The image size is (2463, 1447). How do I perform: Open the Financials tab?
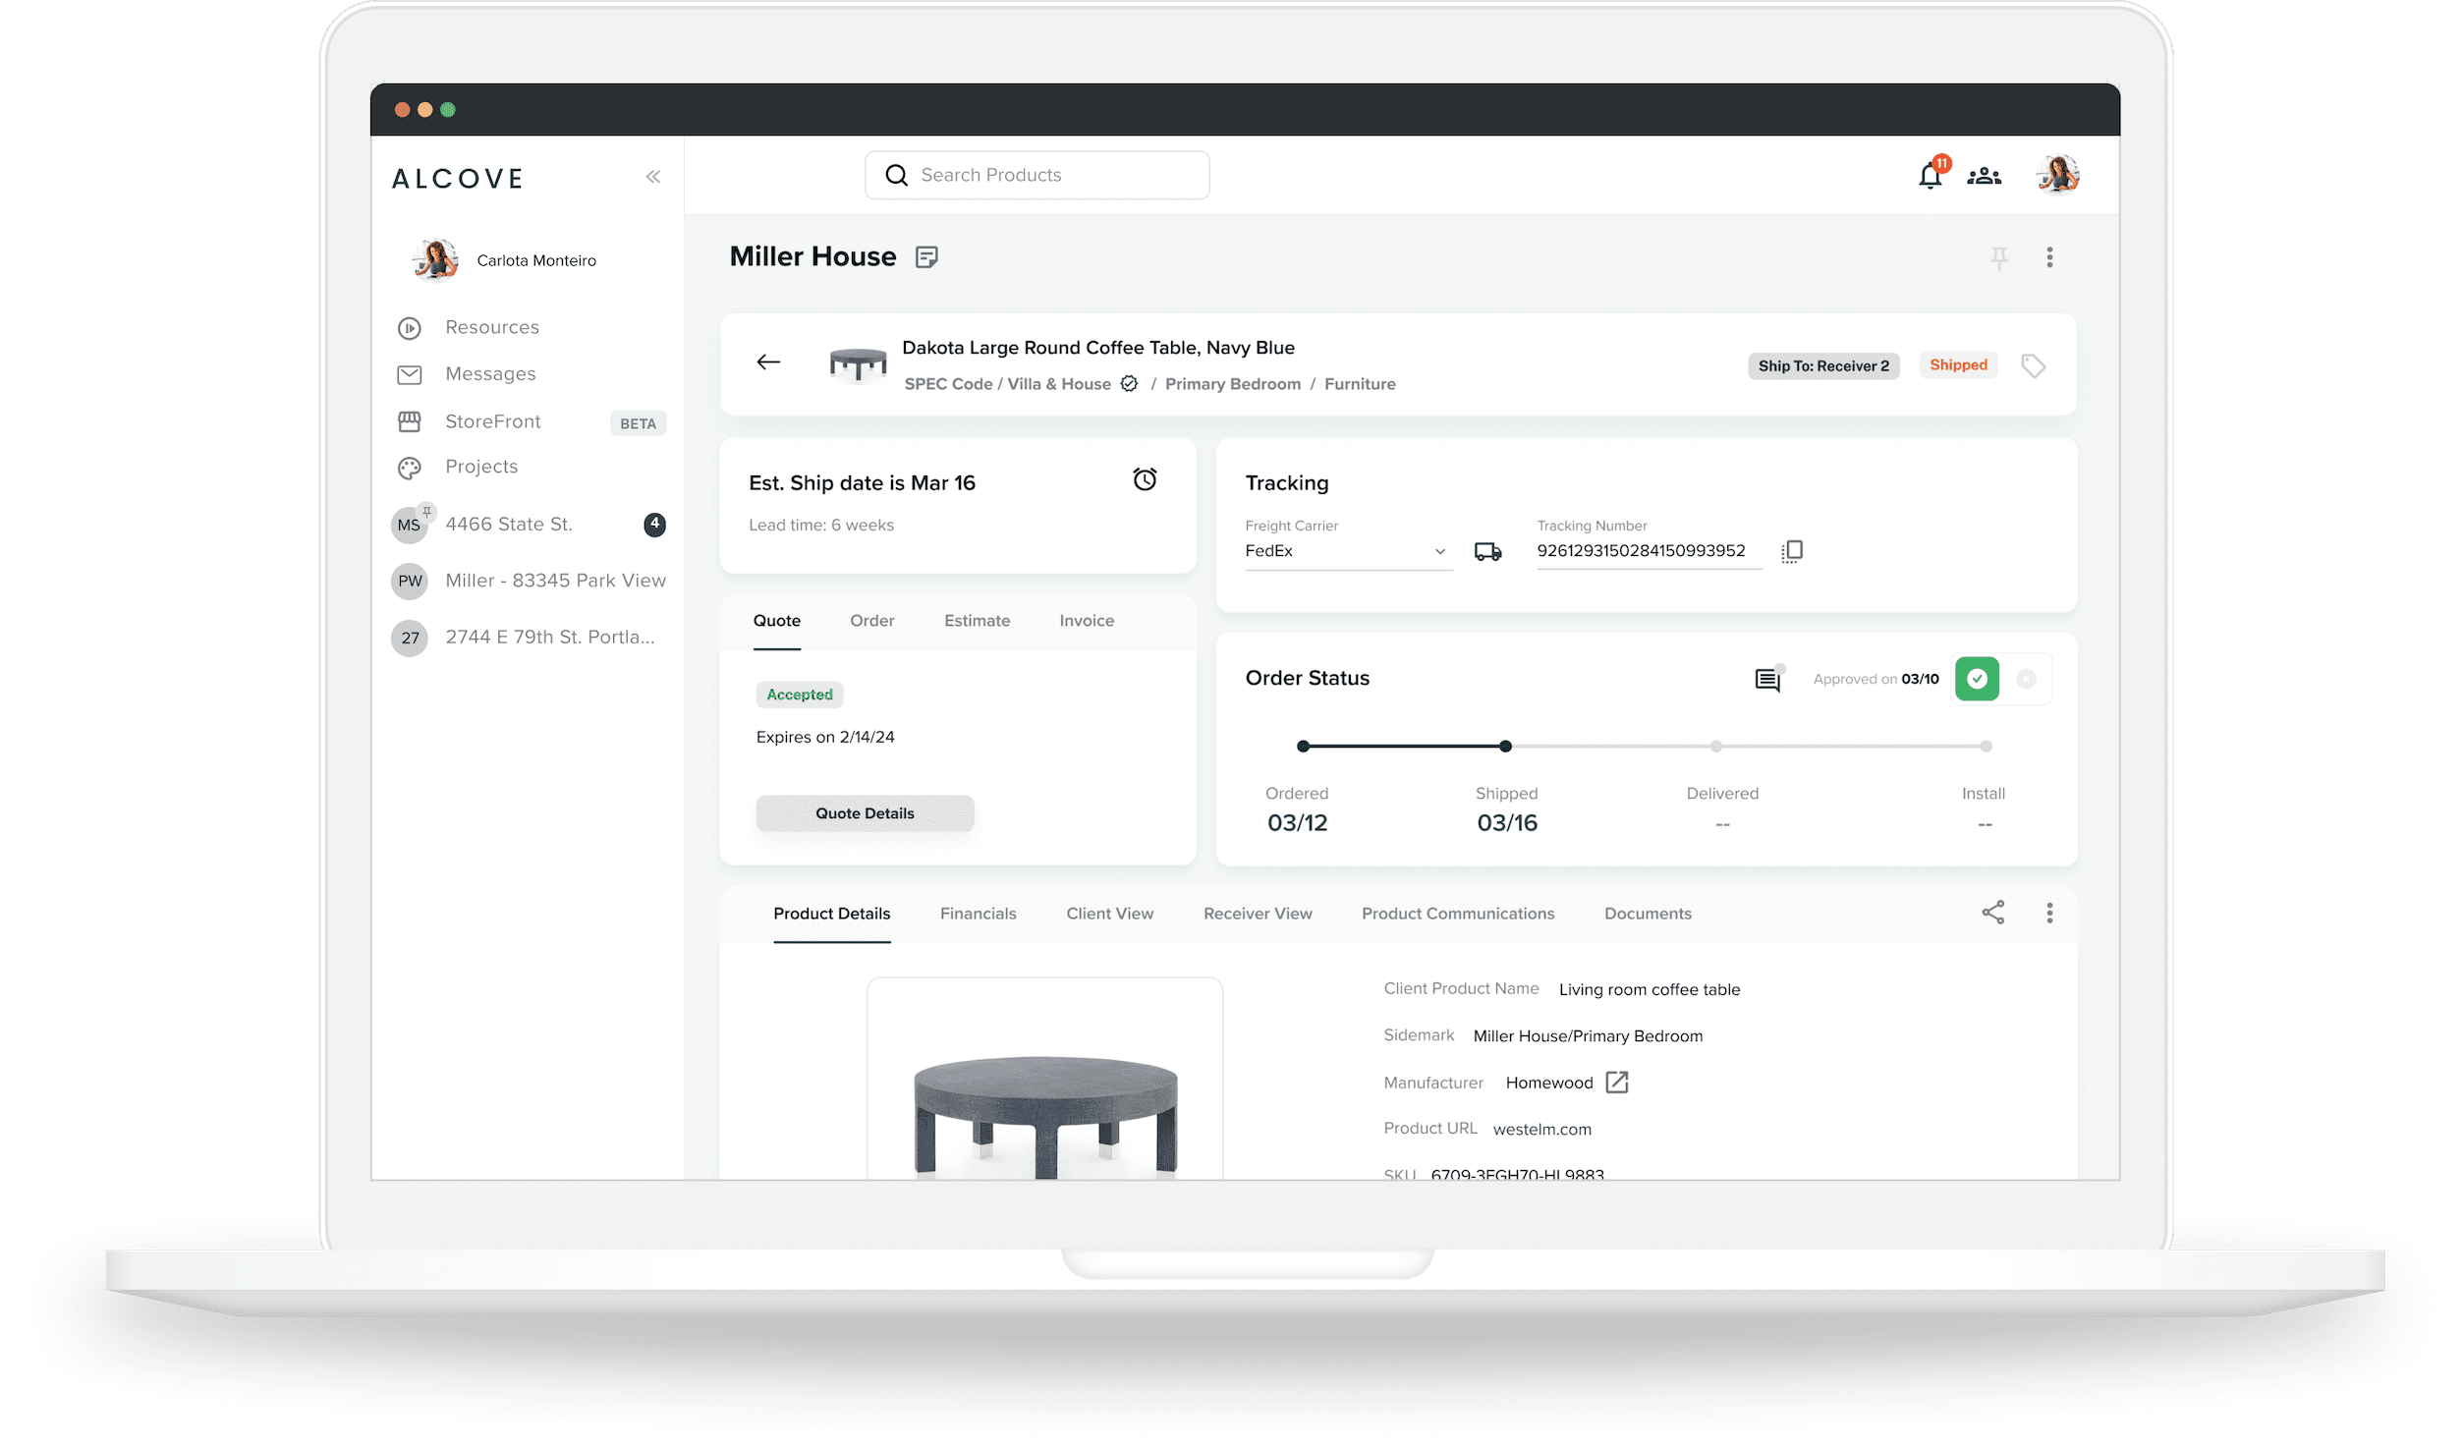click(x=978, y=914)
